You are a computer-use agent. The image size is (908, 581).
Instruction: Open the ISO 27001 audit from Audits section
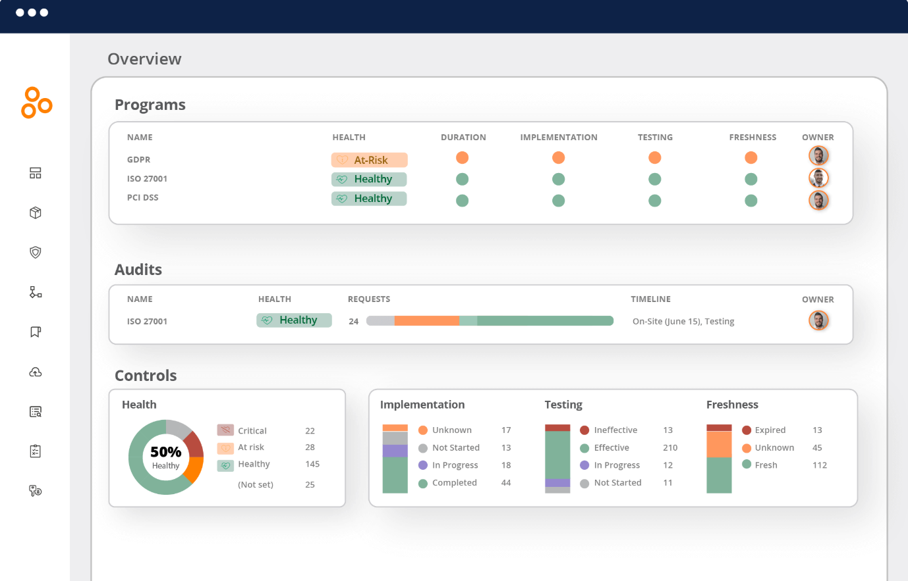tap(146, 321)
